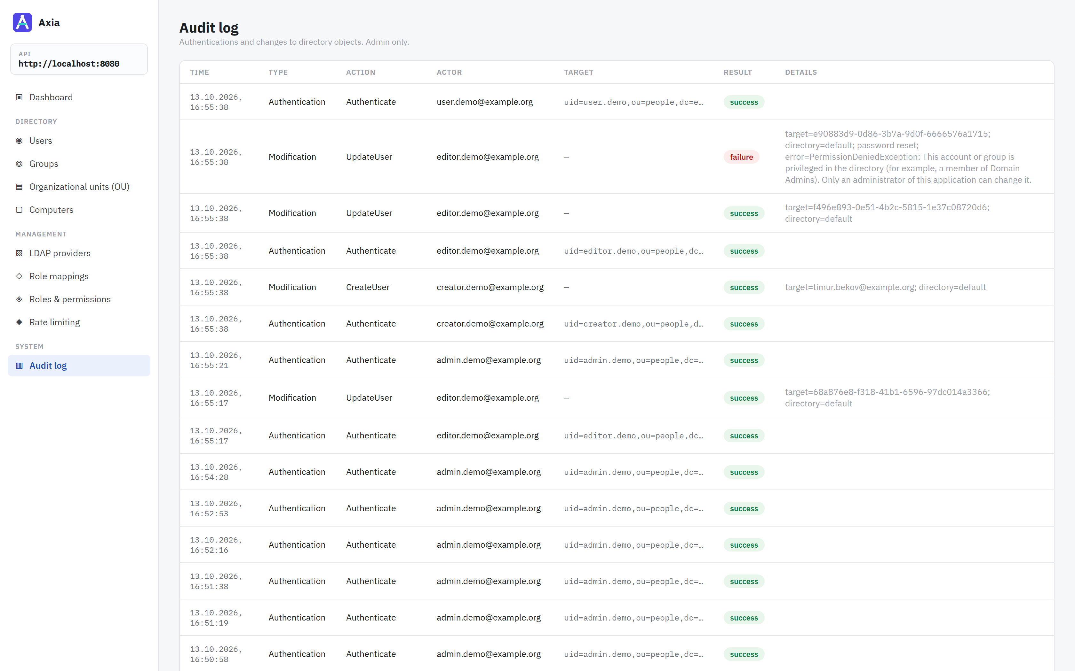Image resolution: width=1075 pixels, height=671 pixels.
Task: Open Roles & permissions
Action: coord(79,300)
